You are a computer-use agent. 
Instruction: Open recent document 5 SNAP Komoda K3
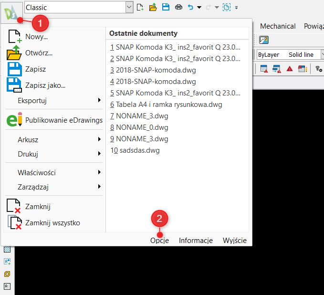(x=176, y=93)
